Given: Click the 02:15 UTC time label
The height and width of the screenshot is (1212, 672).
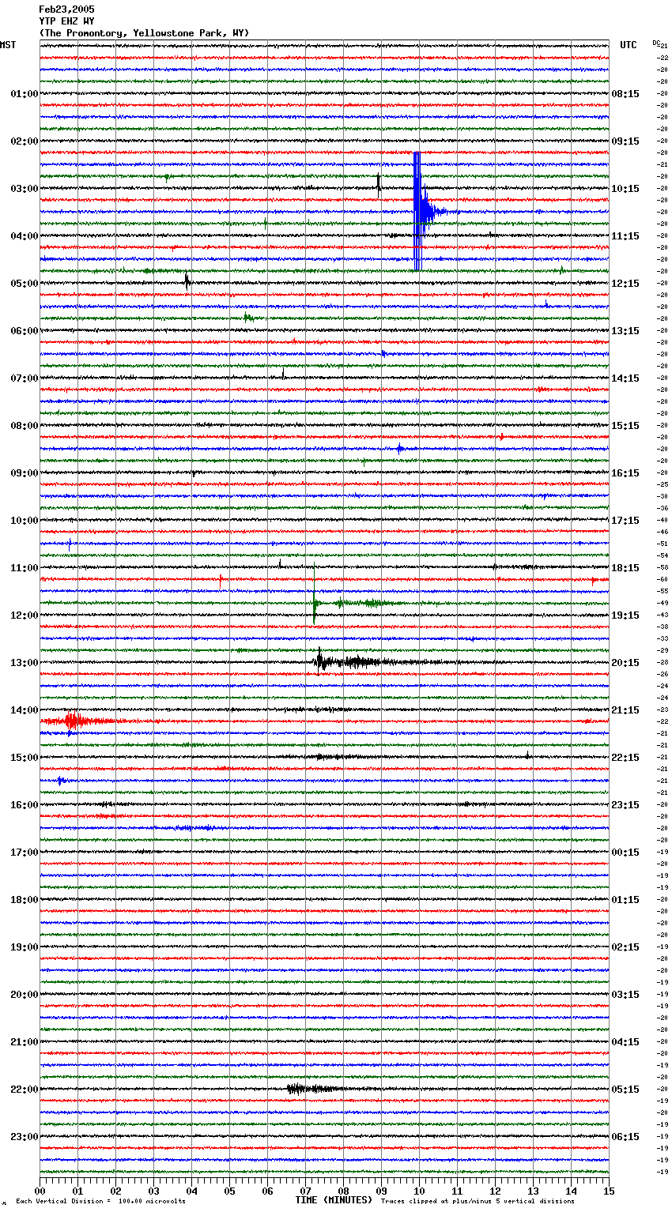Looking at the screenshot, I should (625, 947).
